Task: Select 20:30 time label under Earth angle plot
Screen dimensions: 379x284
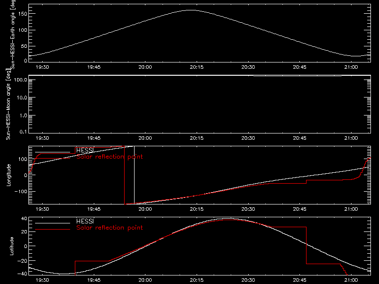Action: click(x=248, y=67)
